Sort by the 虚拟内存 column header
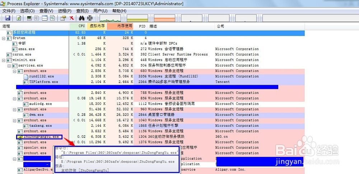Viewport: 359px width, 174px height. [97, 26]
